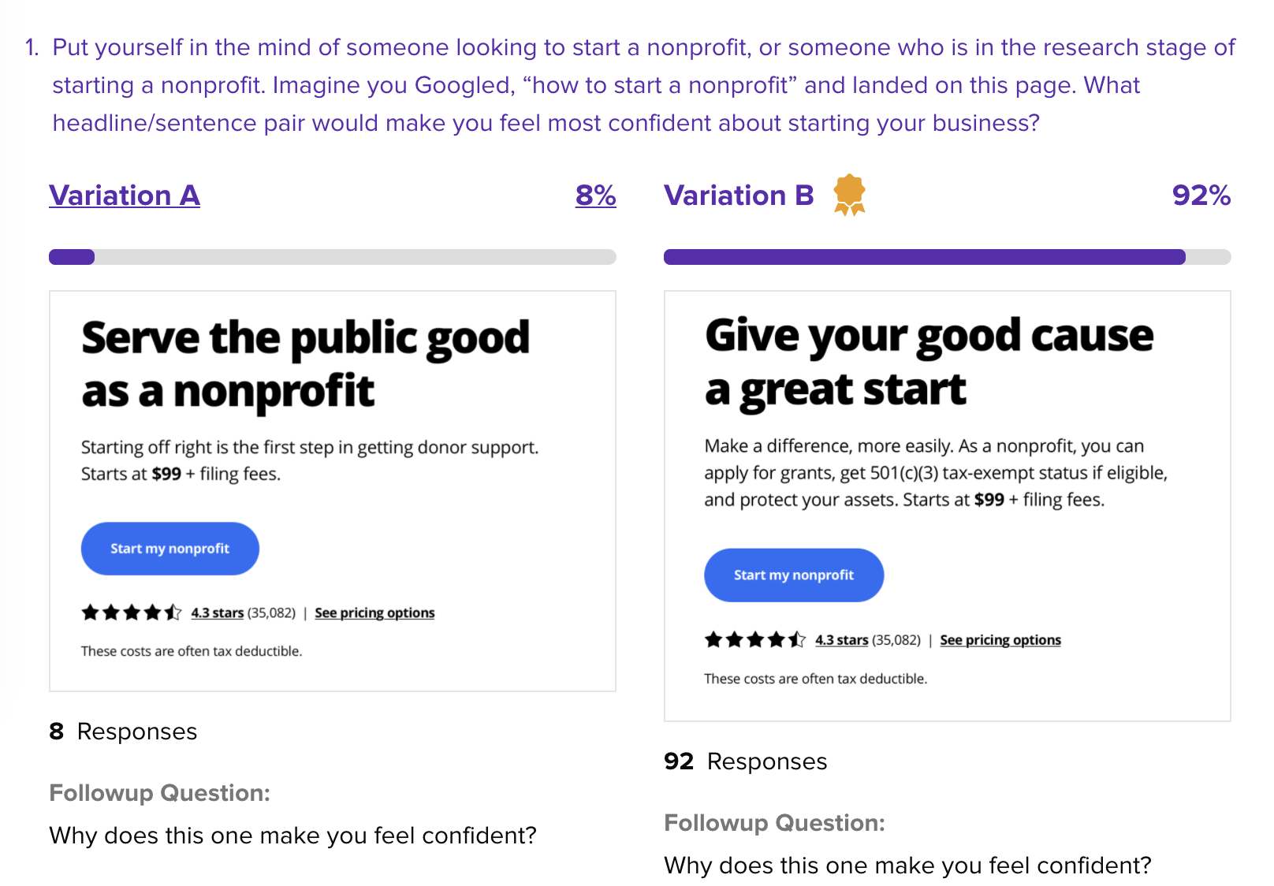Click the winner ribbon badge icon
This screenshot has height=886, width=1274.
coord(849,195)
